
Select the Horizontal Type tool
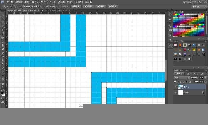pyautogui.click(x=3, y=72)
